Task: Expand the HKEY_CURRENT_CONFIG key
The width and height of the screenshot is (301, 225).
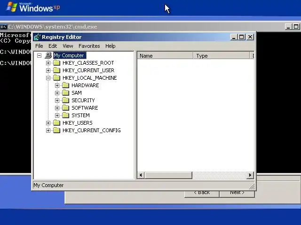Action: (48, 130)
